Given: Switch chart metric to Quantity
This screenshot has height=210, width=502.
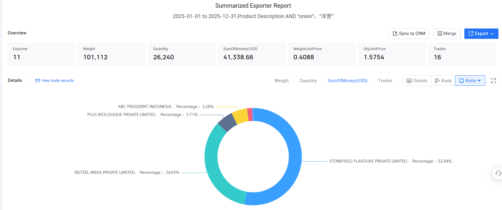Looking at the screenshot, I should pos(308,81).
